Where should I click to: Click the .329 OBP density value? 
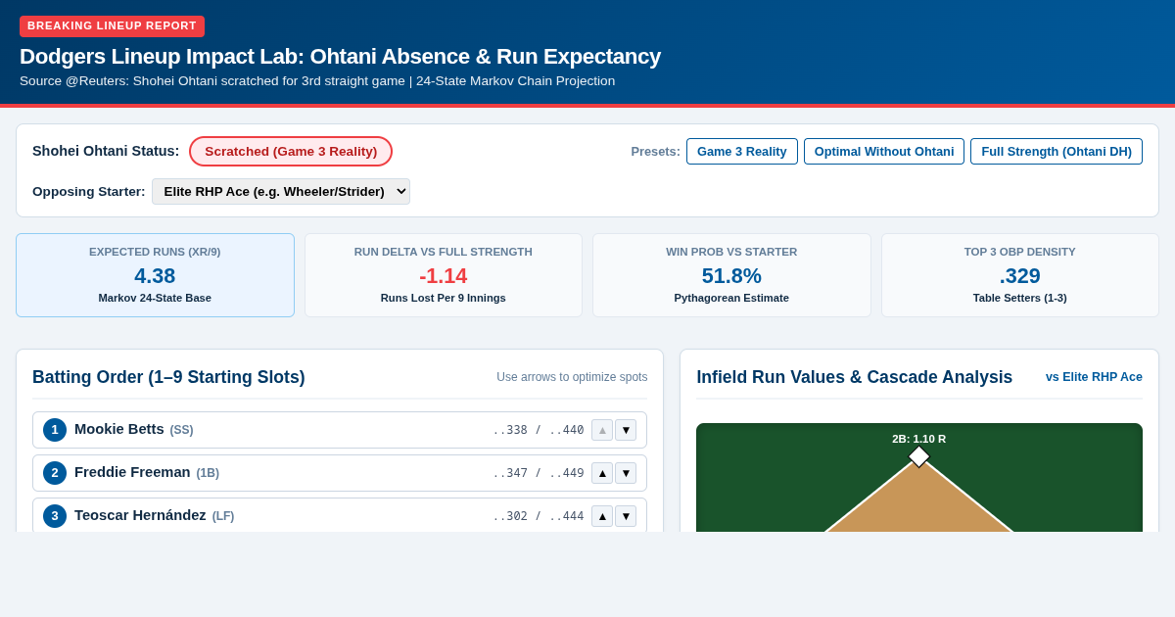(x=1020, y=276)
